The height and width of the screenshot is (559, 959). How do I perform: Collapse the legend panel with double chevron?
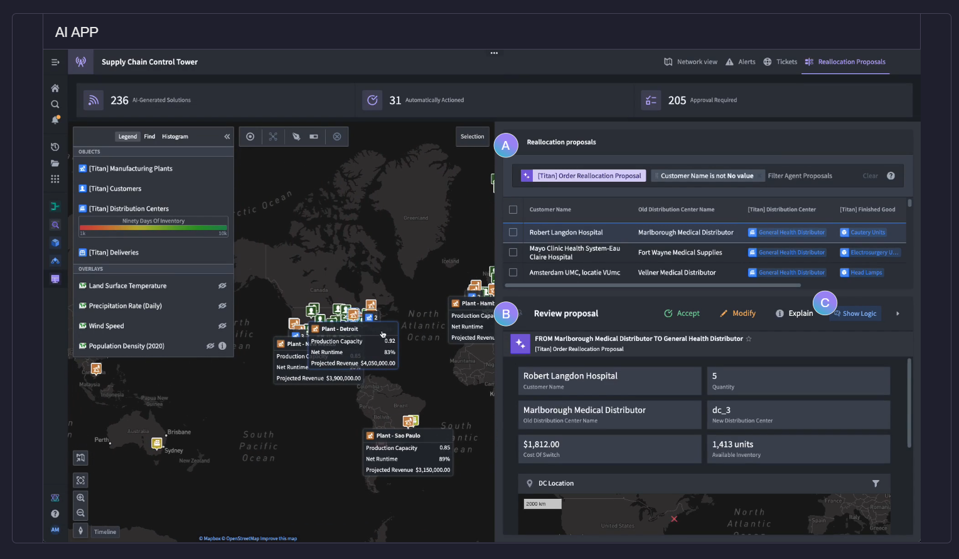pyautogui.click(x=227, y=137)
